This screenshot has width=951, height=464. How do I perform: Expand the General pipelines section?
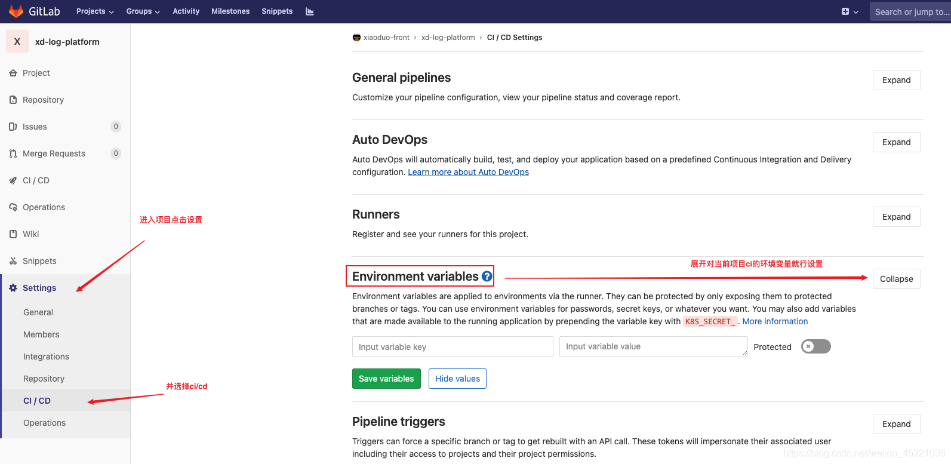(896, 80)
